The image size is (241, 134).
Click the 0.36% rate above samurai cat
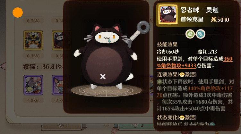(33, 21)
